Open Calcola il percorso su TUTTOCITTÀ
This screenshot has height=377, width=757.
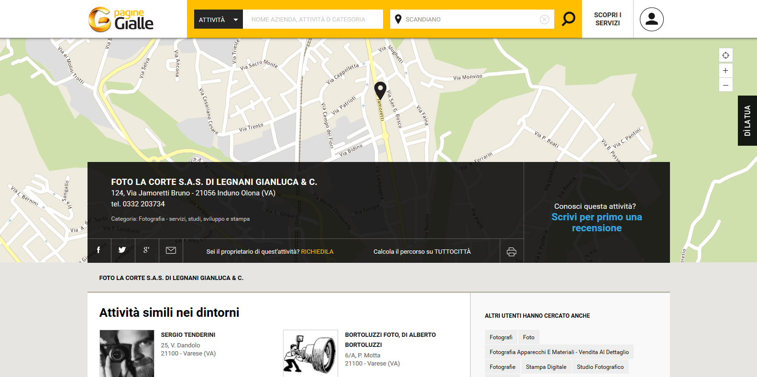click(x=422, y=252)
